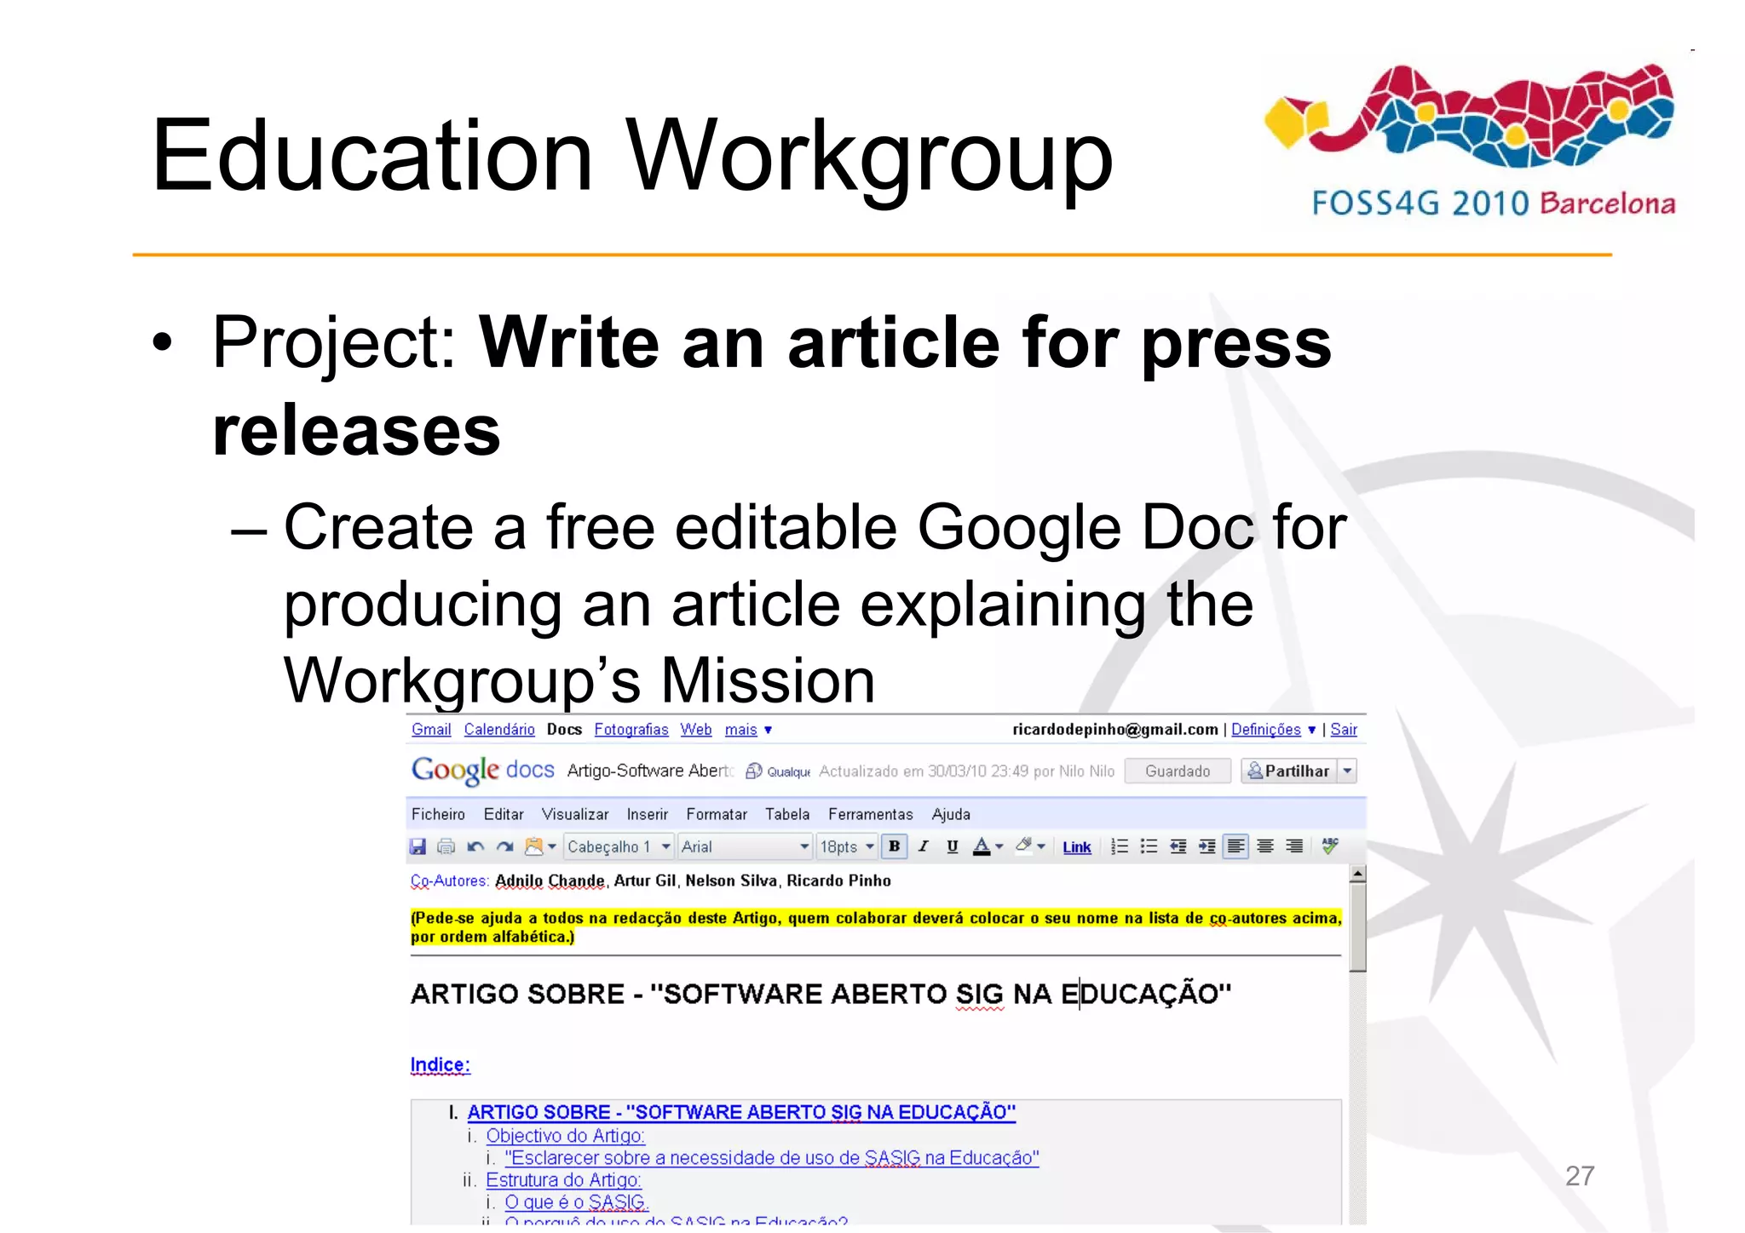Open the Fotografias link
The image size is (1745, 1233).
pyautogui.click(x=631, y=730)
